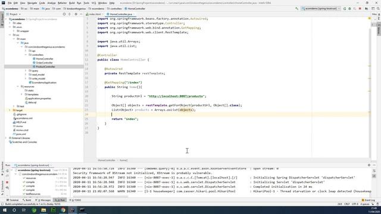Viewport: 381px width, 214px height.
Task: Open the Refactor menu
Action: pyautogui.click(x=62, y=3)
